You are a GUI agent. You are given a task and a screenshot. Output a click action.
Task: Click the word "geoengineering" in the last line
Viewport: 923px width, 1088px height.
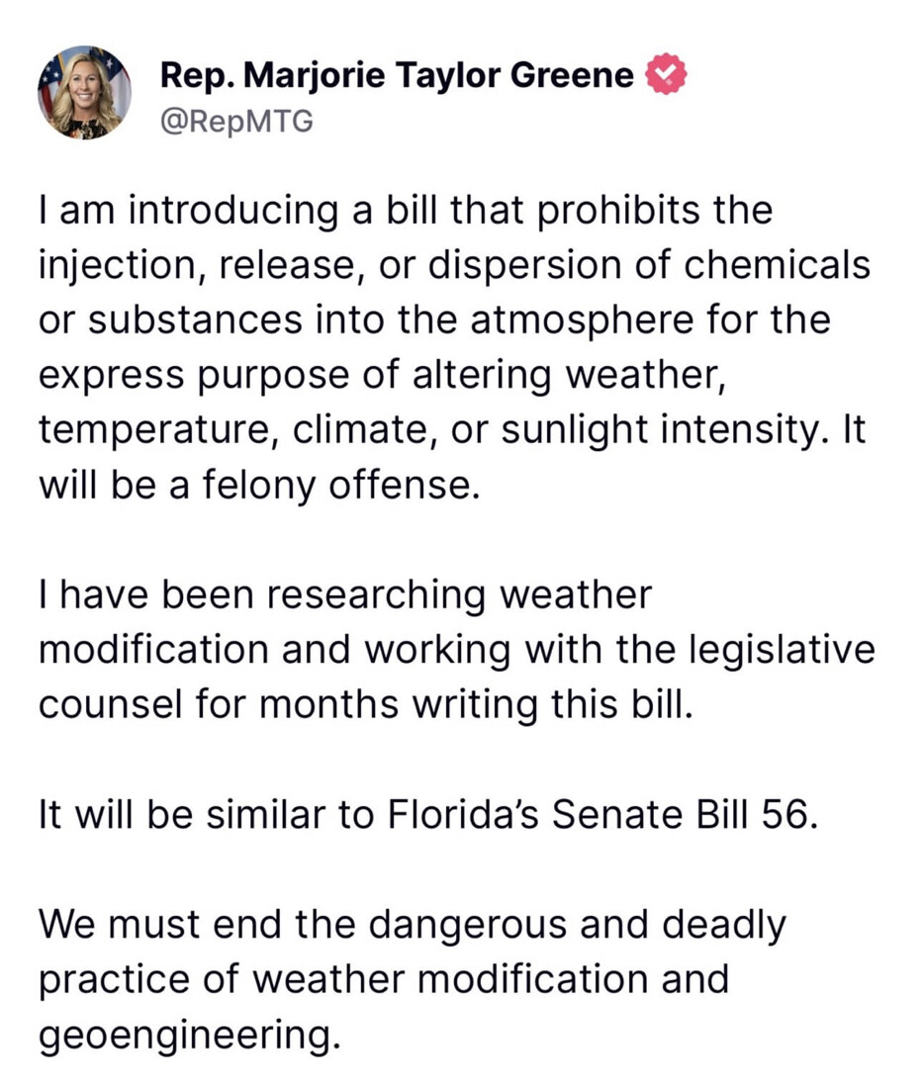coord(187,1037)
